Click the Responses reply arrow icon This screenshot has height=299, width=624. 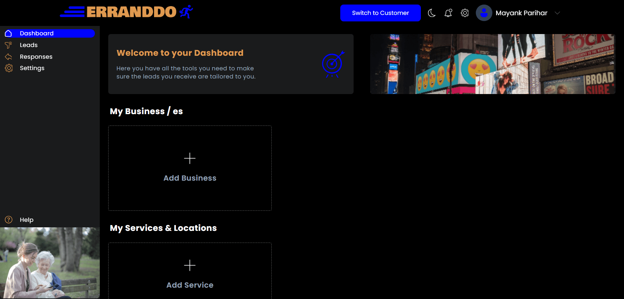point(8,57)
